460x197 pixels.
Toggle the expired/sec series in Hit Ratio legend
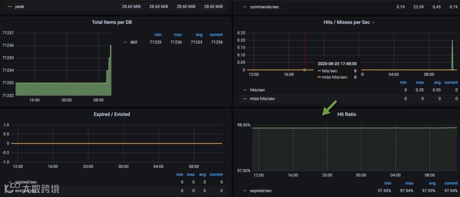[x=261, y=191]
